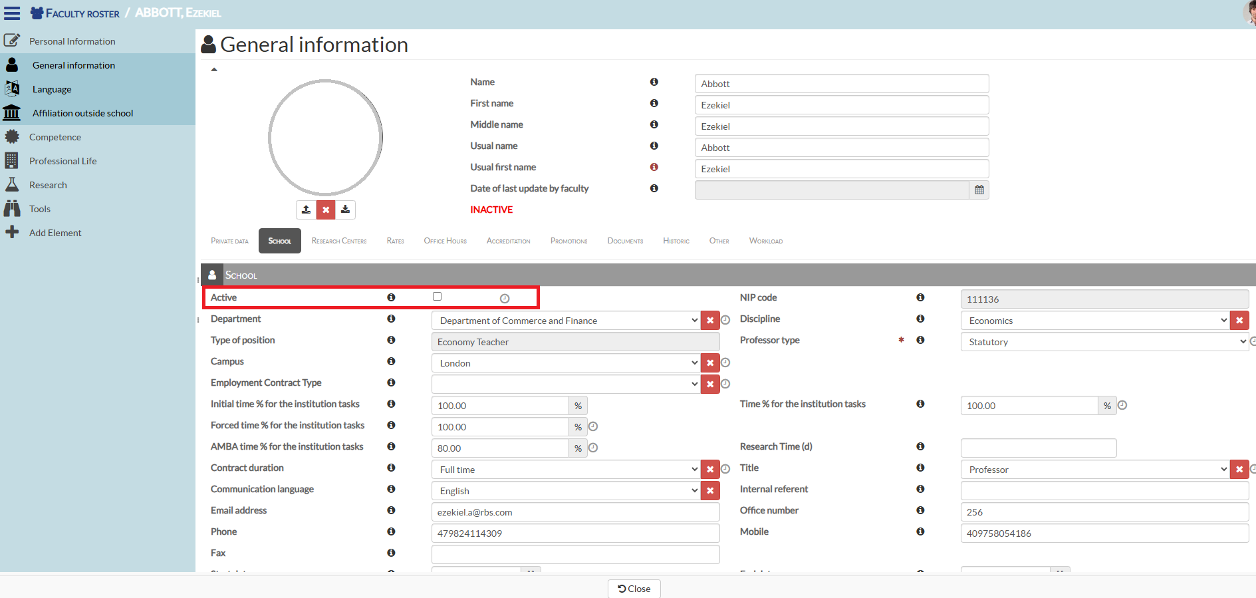Click the red delete photo icon
The width and height of the screenshot is (1256, 598).
pos(326,210)
